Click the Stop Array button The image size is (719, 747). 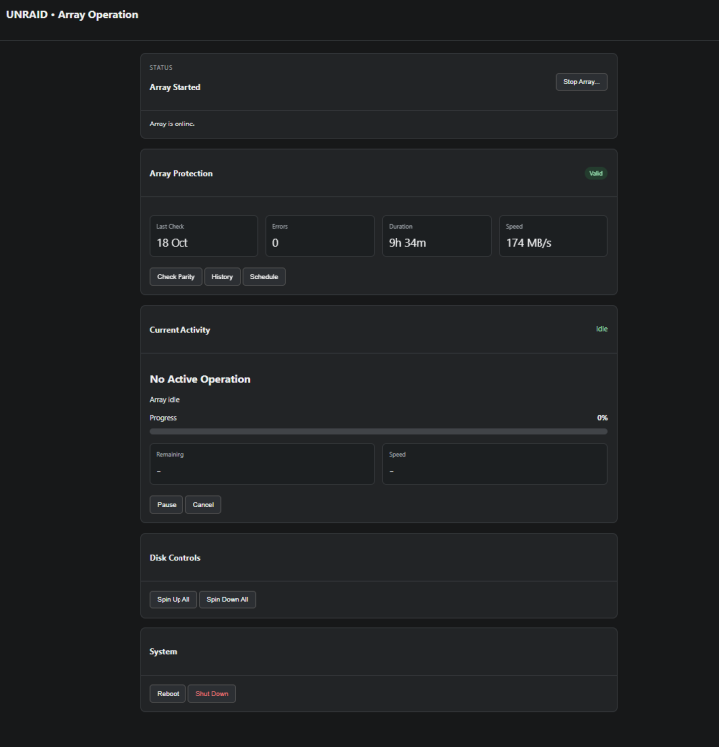(581, 82)
